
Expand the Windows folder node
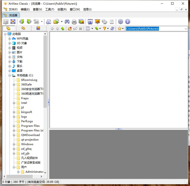coord(14,144)
